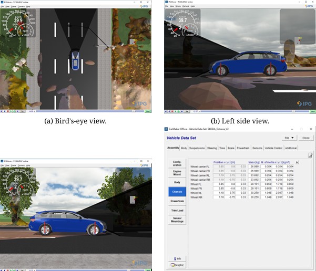316x271 pixels.
Task: Click Wheel RR position x field
Action: (219, 197)
